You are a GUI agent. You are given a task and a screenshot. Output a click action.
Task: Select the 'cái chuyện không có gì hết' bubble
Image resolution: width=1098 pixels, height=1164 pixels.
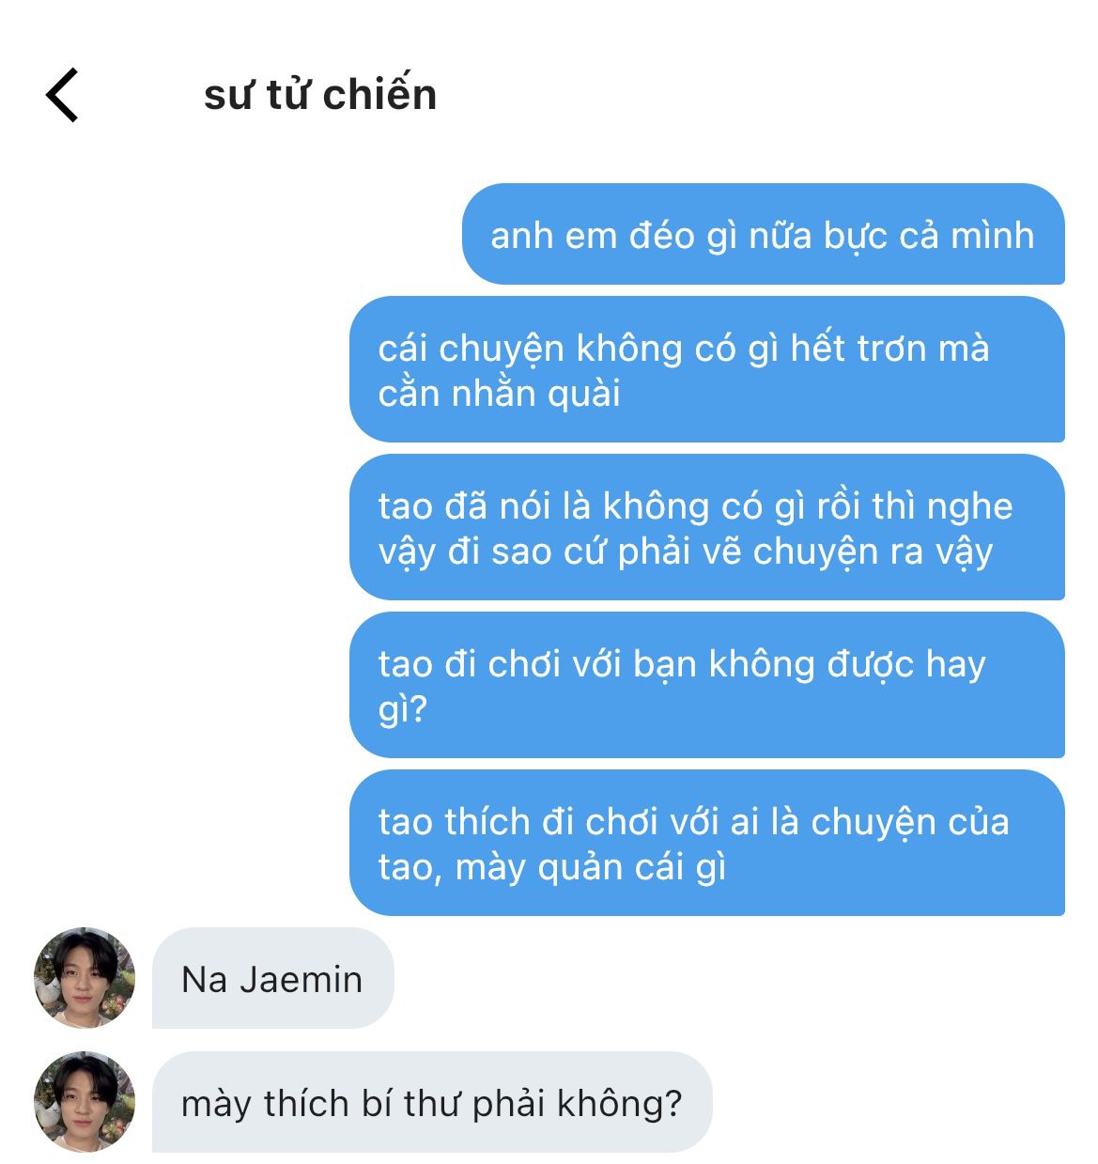click(707, 369)
